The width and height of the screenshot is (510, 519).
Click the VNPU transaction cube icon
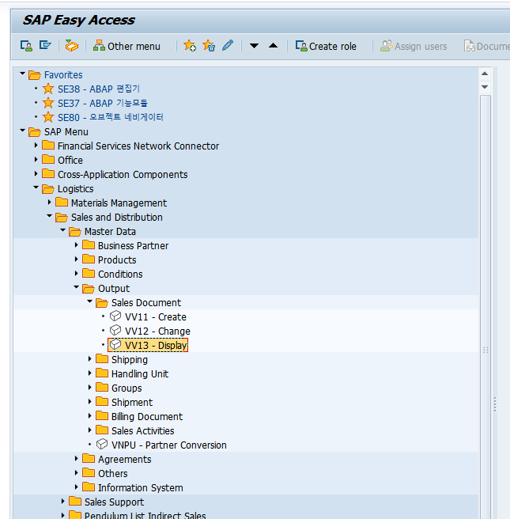(x=102, y=444)
